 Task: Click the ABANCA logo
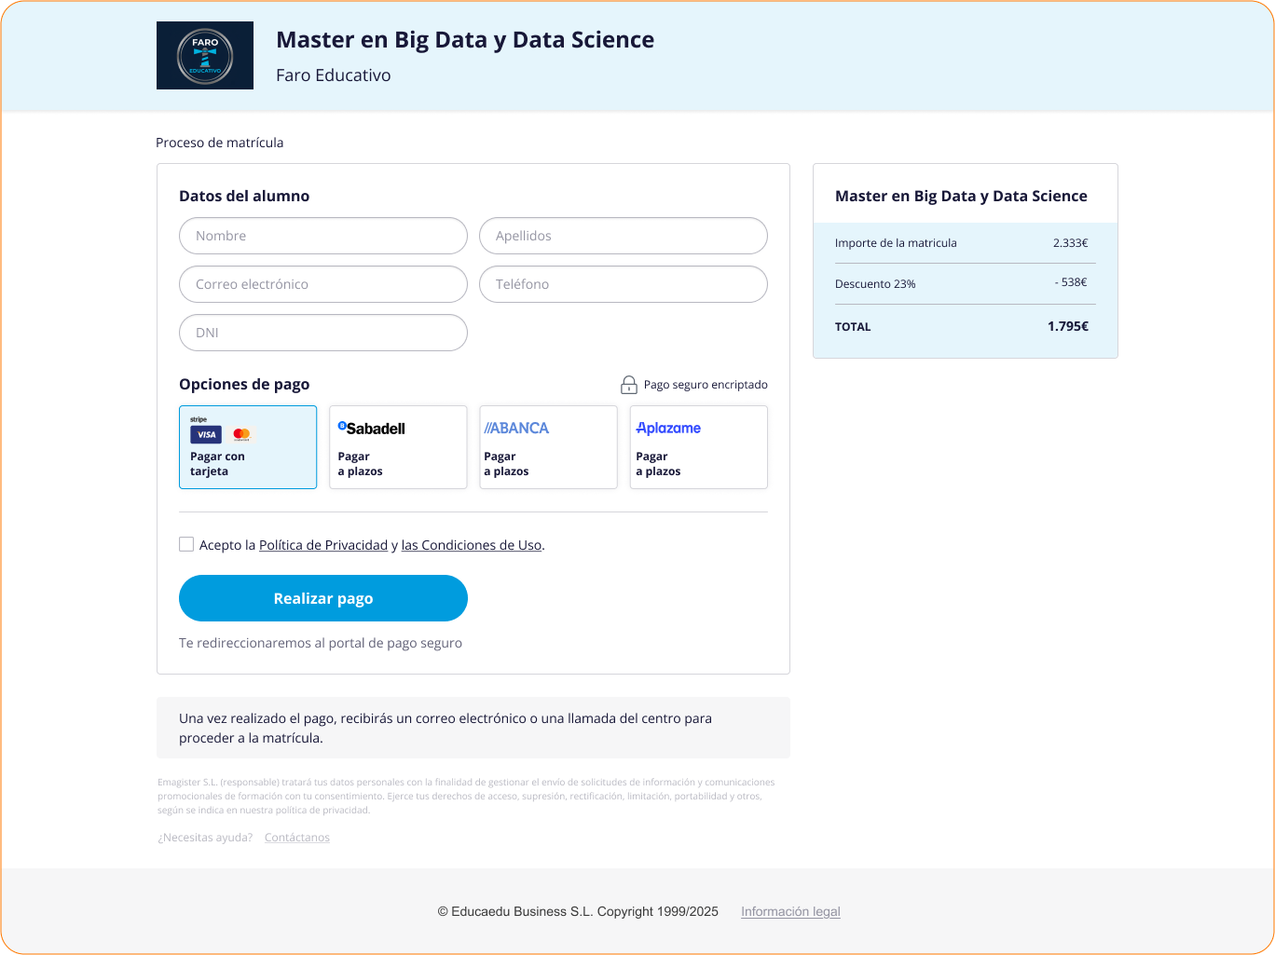[516, 429]
